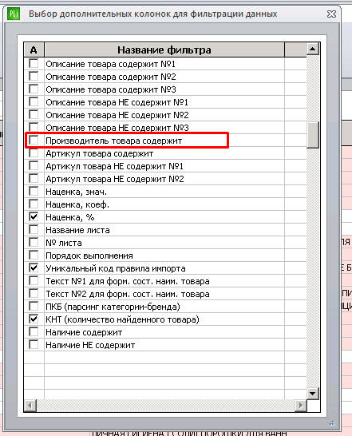This screenshot has width=352, height=436.
Task: Check 'Текст №2 для форм. сост. наим. товара' checkbox
Action: (34, 293)
